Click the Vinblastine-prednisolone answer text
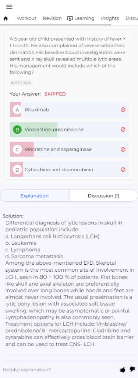Screen dimensions: 138x378 54,130
